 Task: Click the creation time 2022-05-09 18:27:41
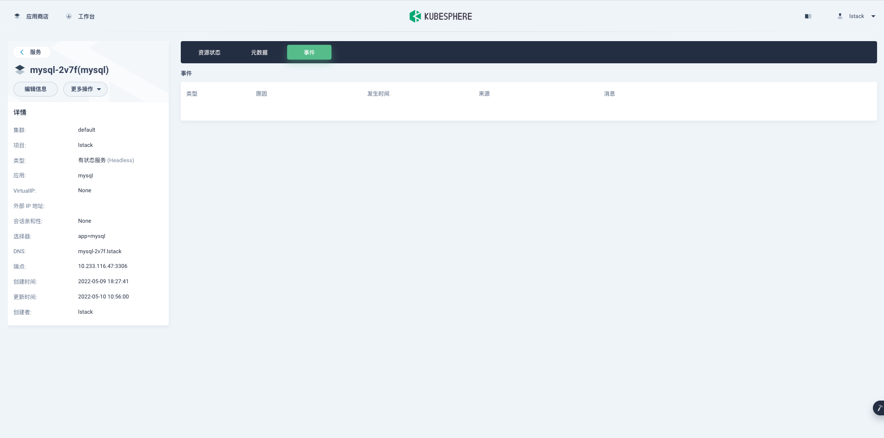coord(104,281)
